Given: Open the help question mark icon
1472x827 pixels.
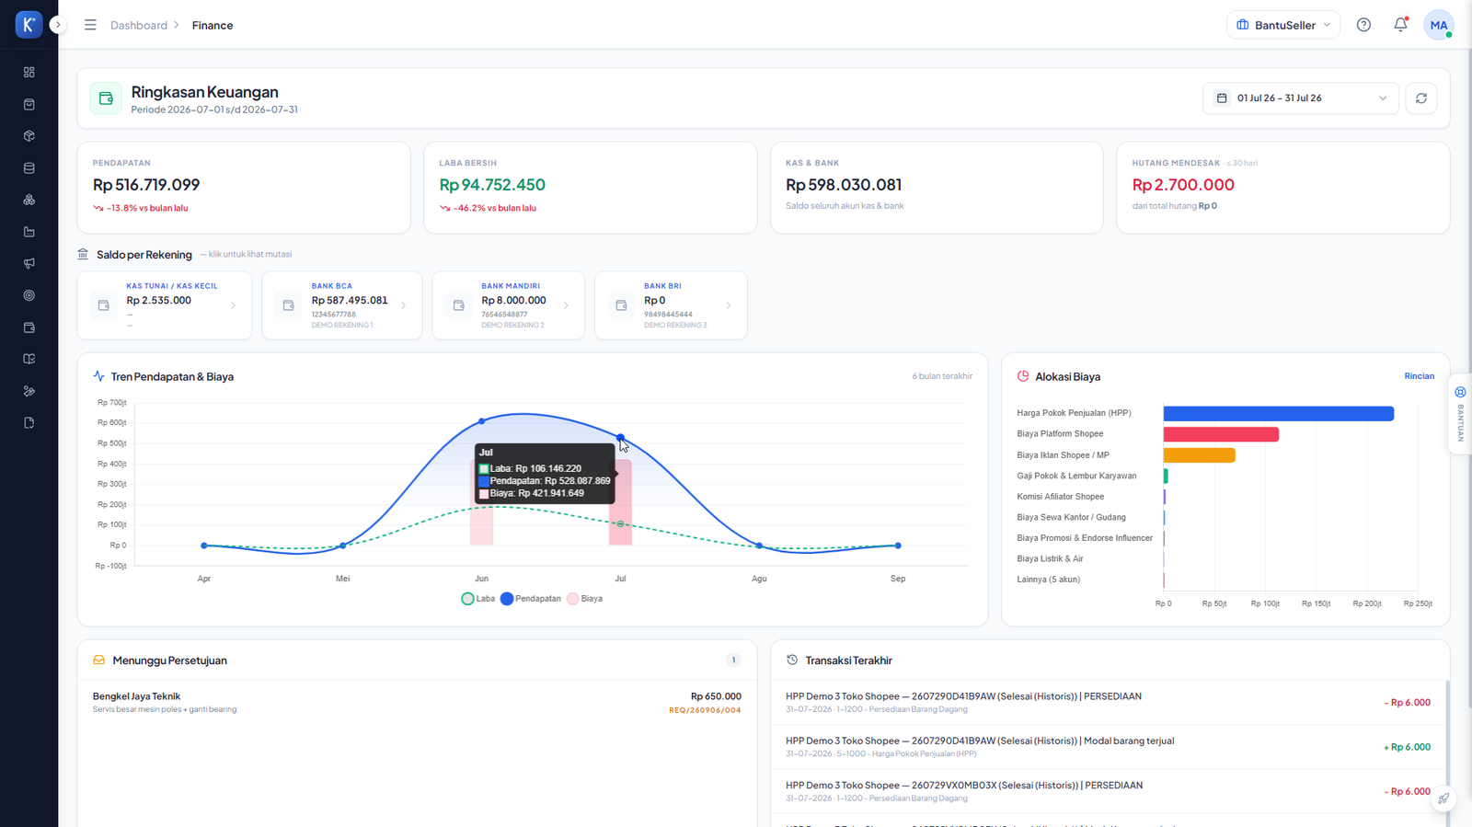Looking at the screenshot, I should pyautogui.click(x=1363, y=25).
